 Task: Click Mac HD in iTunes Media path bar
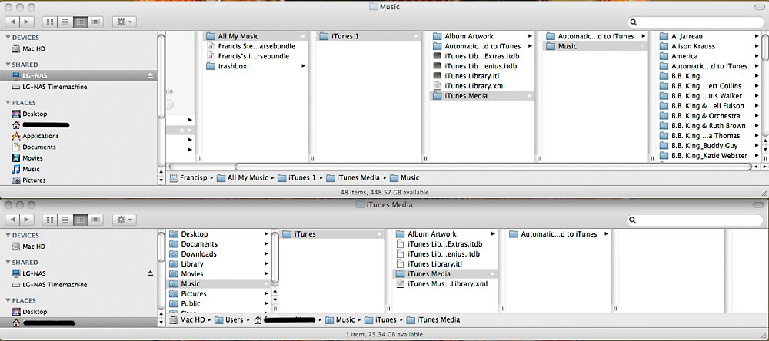pos(186,320)
